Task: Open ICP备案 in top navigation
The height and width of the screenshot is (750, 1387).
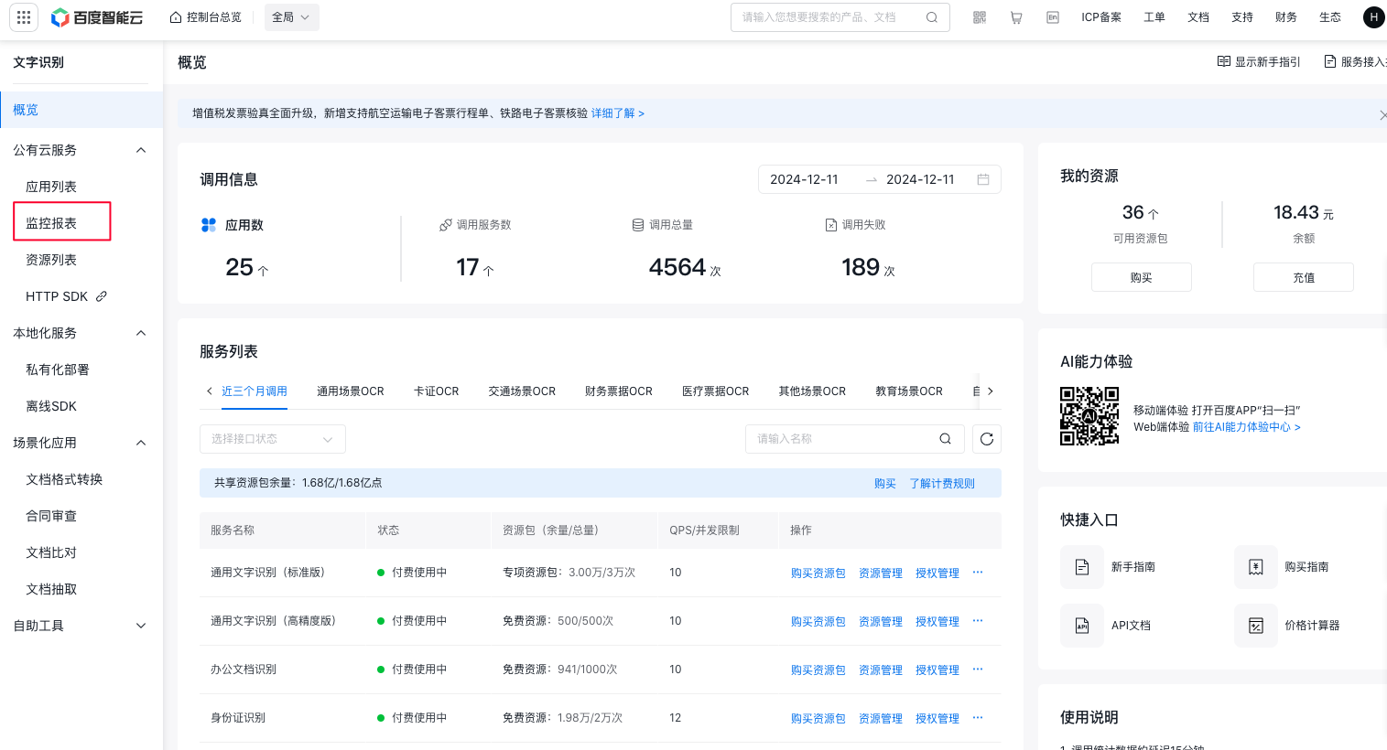Action: click(x=1101, y=17)
